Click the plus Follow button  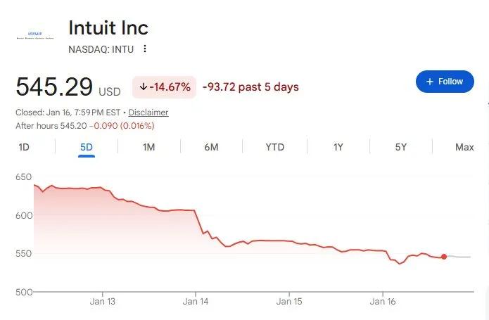pos(445,82)
